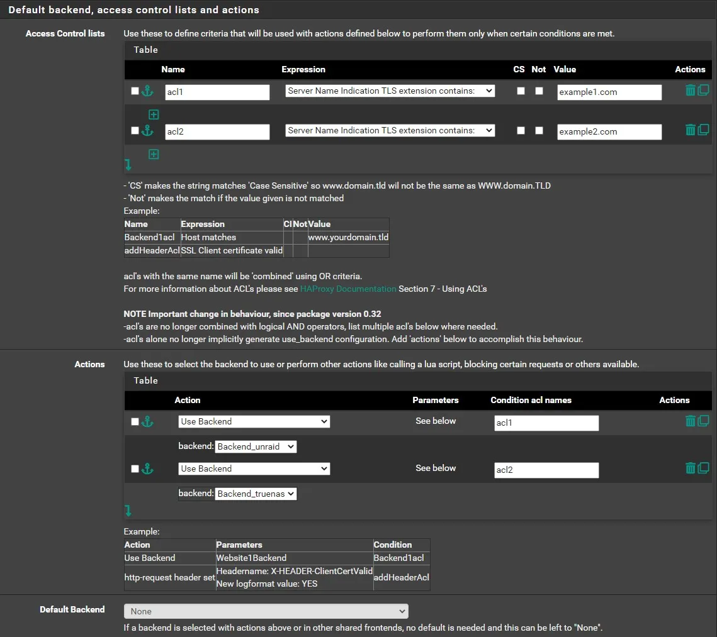Delete the Use Backend acl1 action

[x=690, y=421]
